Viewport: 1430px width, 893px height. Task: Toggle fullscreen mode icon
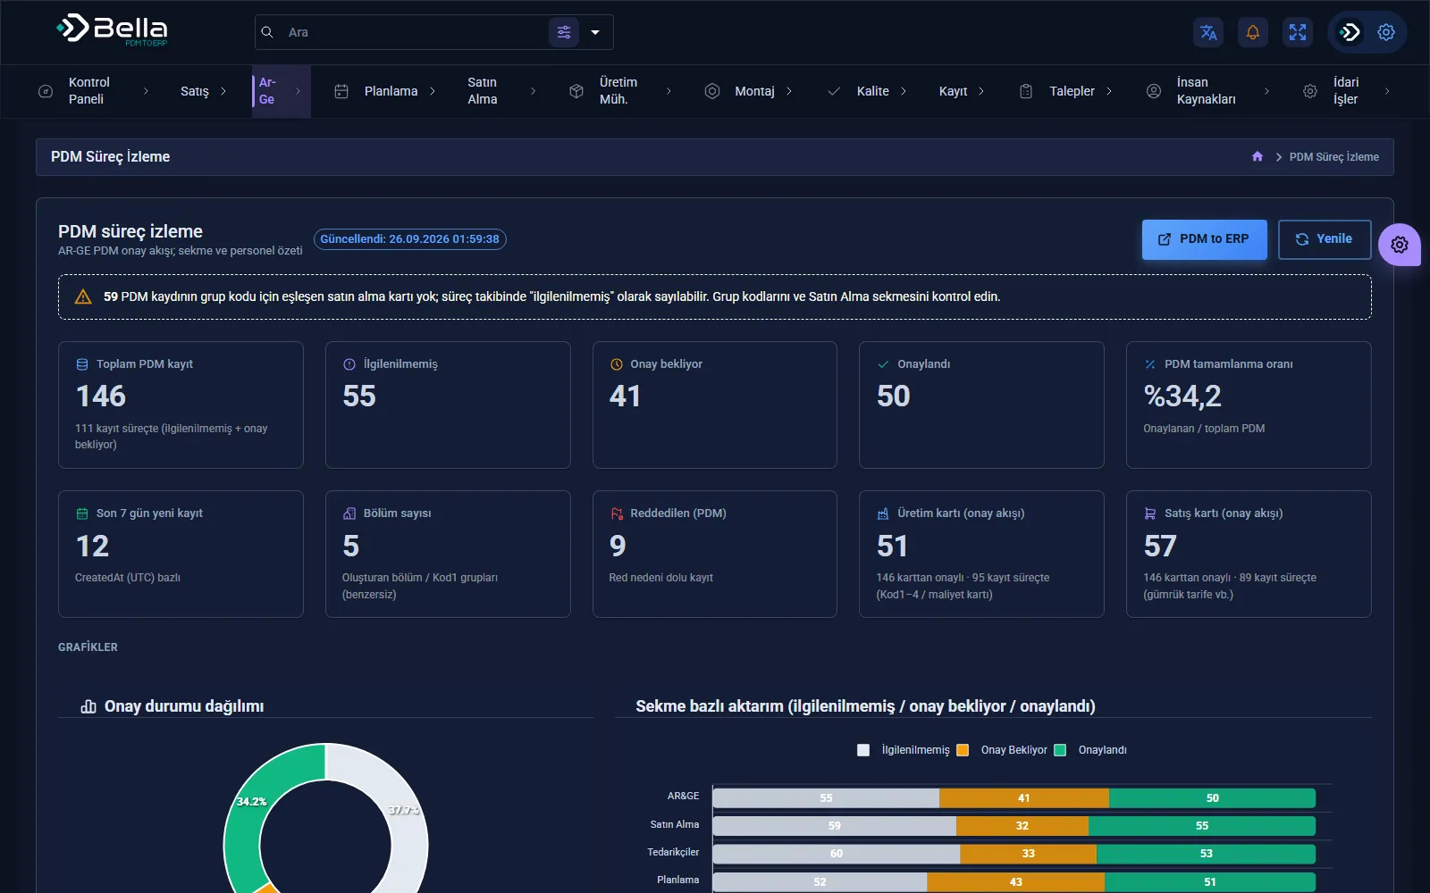click(x=1298, y=32)
